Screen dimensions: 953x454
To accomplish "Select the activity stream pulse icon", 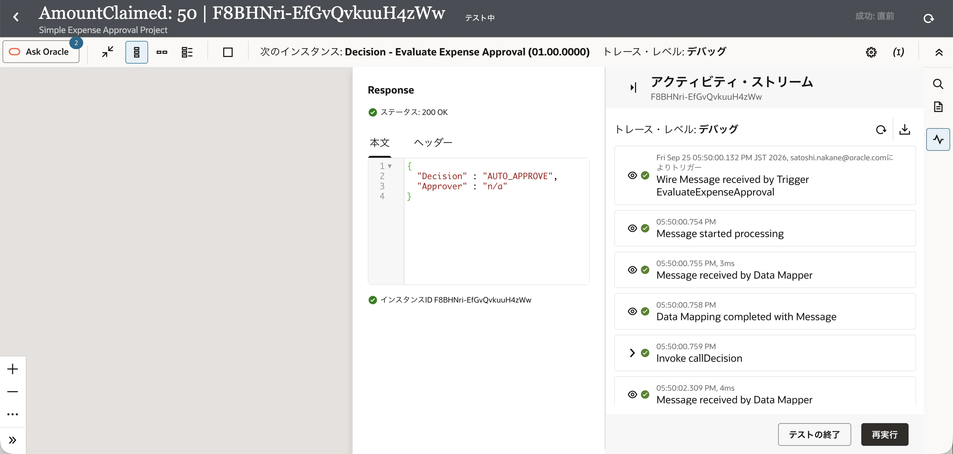I will pyautogui.click(x=938, y=139).
